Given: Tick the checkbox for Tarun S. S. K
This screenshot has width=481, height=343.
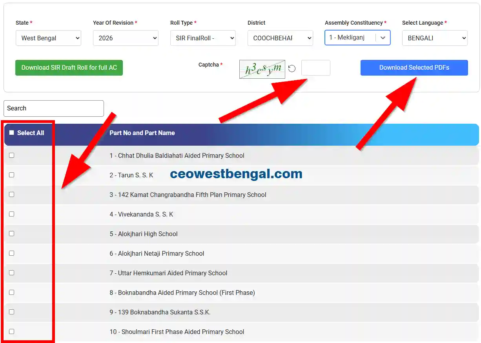Looking at the screenshot, I should (x=12, y=175).
